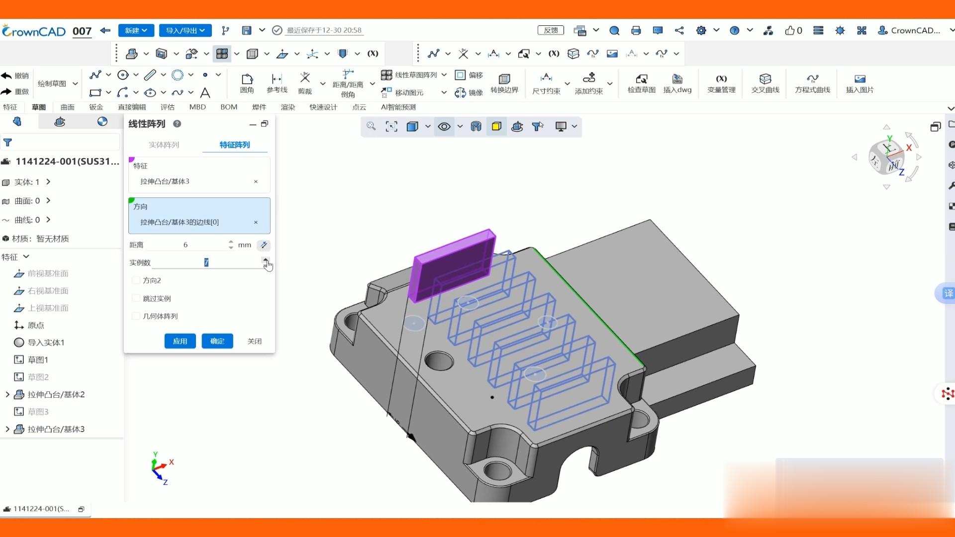The image size is (955, 537).
Task: Open 检查草图 check sketch tool
Action: point(641,83)
